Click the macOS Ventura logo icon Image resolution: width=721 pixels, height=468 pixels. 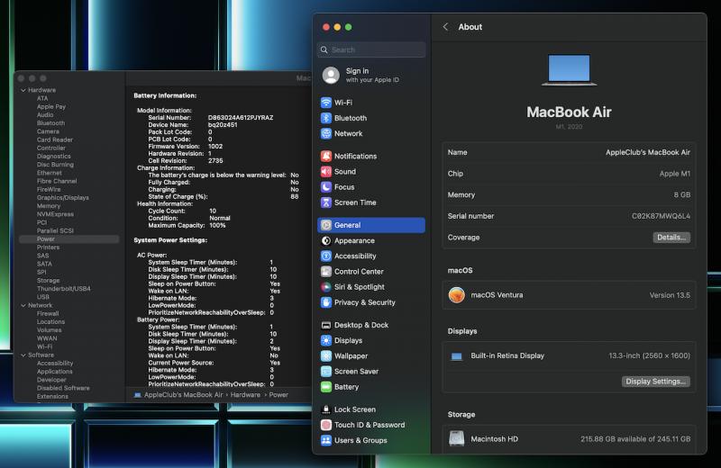point(457,295)
